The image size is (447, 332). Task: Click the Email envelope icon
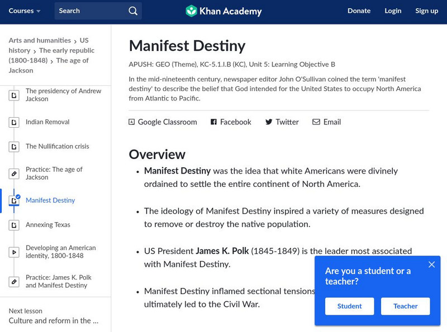coord(316,122)
